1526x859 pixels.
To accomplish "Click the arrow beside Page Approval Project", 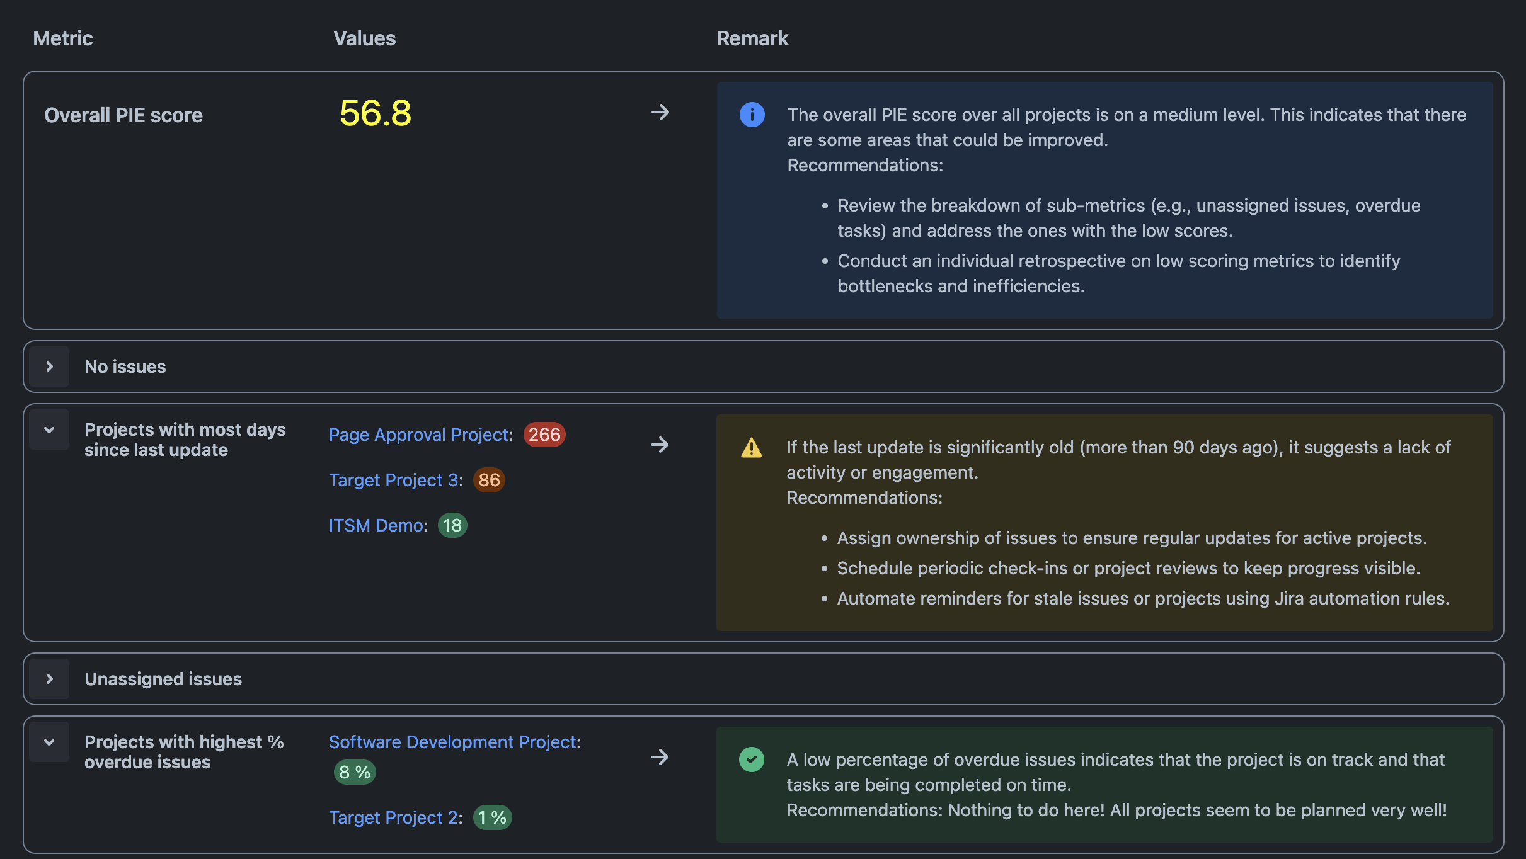I will coord(660,445).
